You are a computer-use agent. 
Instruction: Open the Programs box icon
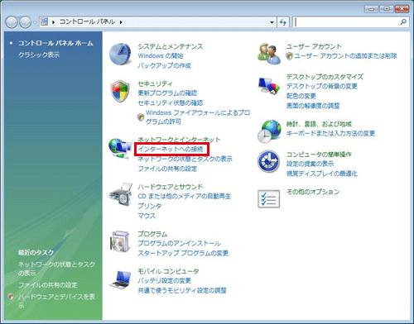coord(120,241)
